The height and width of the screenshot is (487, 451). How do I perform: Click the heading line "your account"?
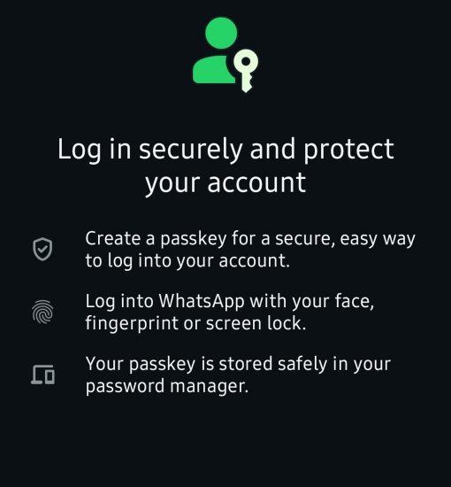(x=225, y=183)
